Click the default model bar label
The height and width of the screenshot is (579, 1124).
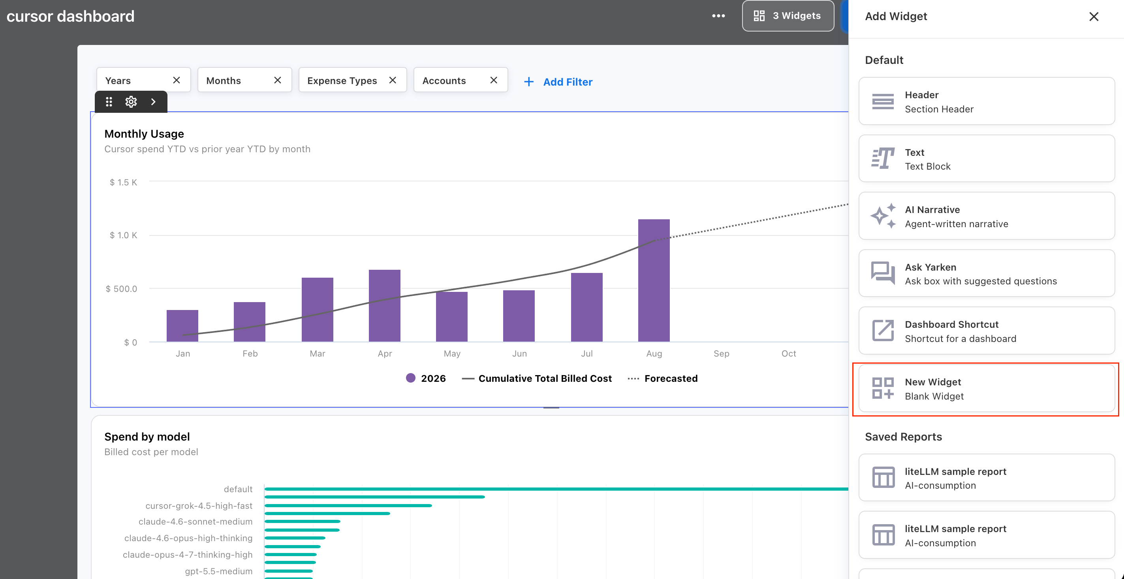pyautogui.click(x=238, y=489)
